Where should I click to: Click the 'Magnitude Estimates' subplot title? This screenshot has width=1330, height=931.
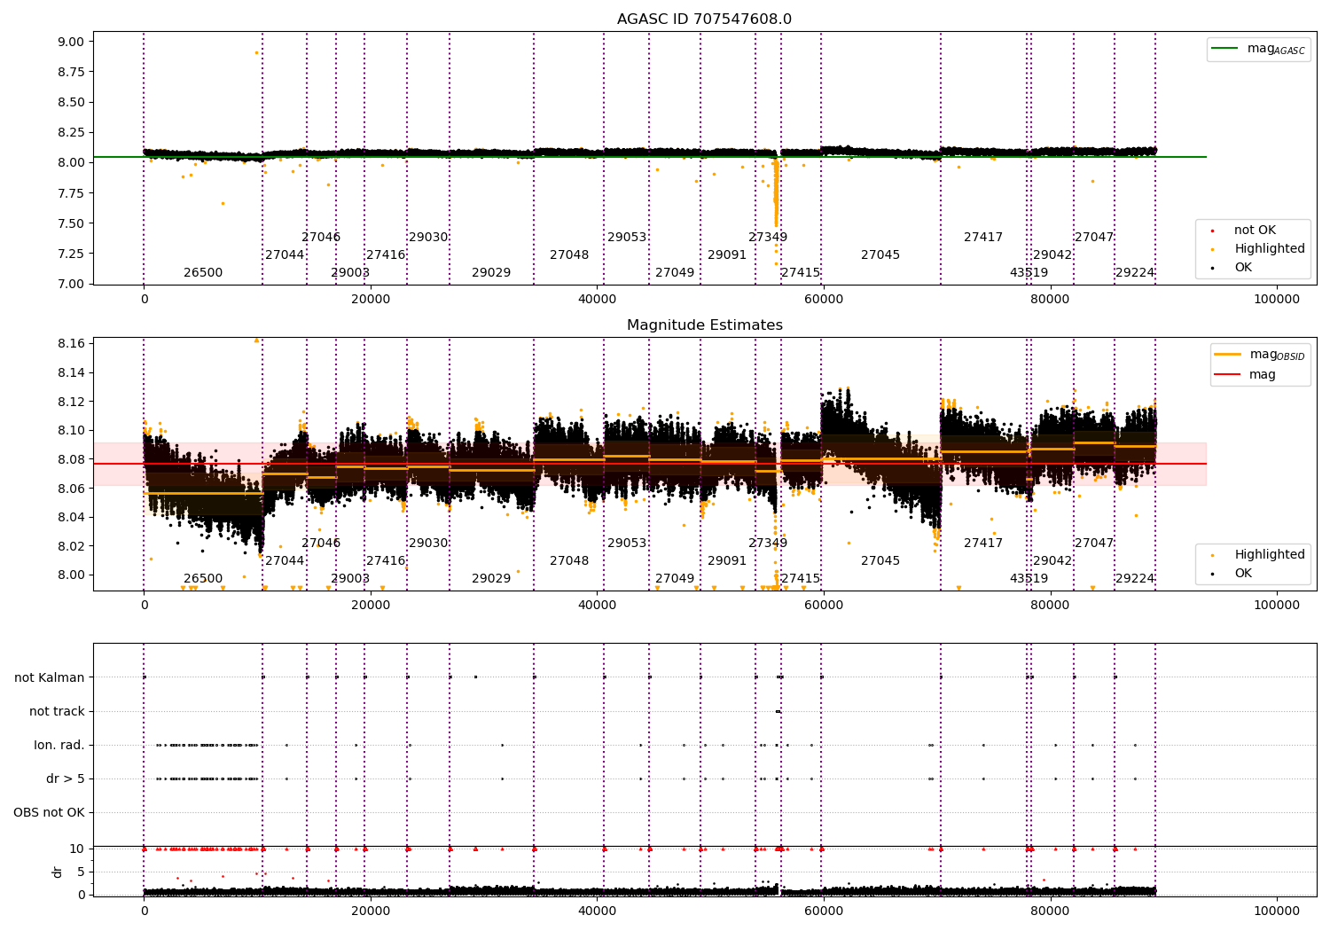pyautogui.click(x=705, y=325)
